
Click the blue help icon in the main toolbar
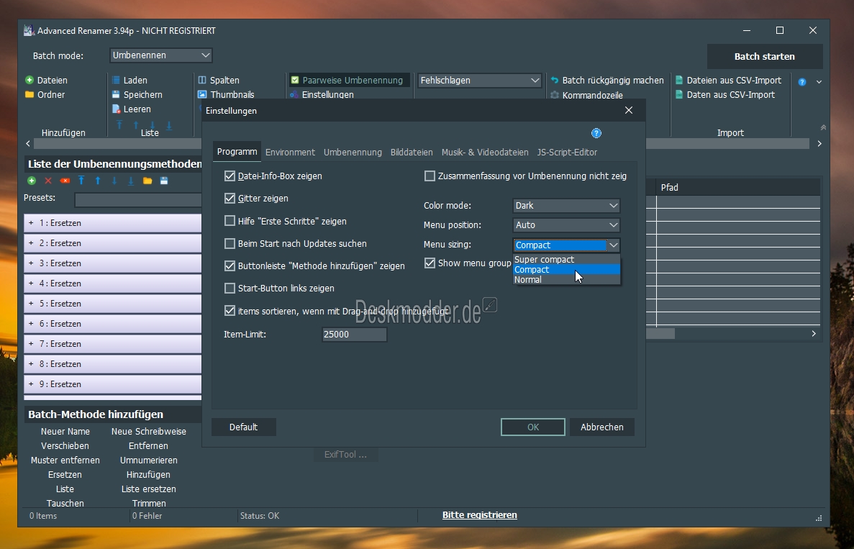tap(802, 82)
